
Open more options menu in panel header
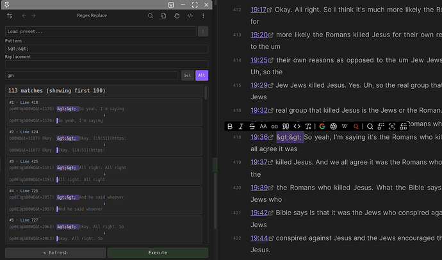pyautogui.click(x=204, y=15)
